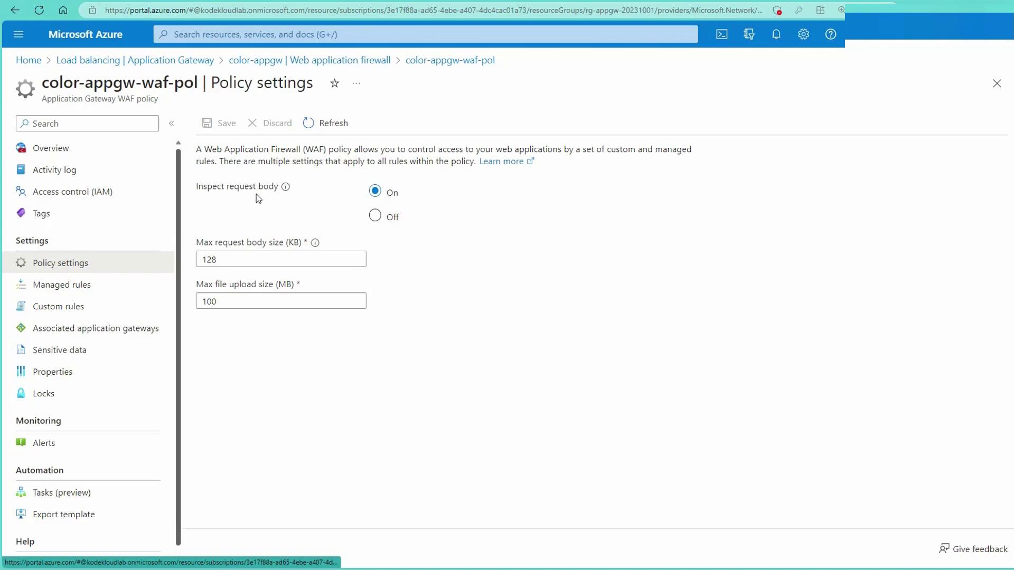
Task: Open Custom rules menu item
Action: point(58,306)
